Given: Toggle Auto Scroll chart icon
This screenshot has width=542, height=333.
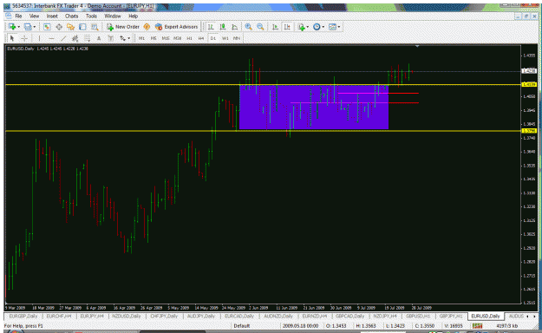Looking at the screenshot, I should click(x=275, y=27).
